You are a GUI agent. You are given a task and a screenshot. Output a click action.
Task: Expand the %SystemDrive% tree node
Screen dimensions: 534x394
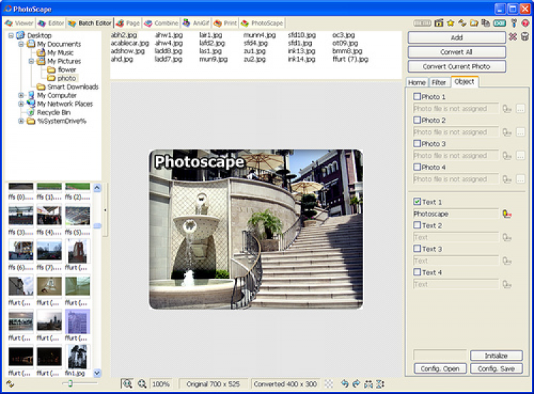pyautogui.click(x=21, y=121)
